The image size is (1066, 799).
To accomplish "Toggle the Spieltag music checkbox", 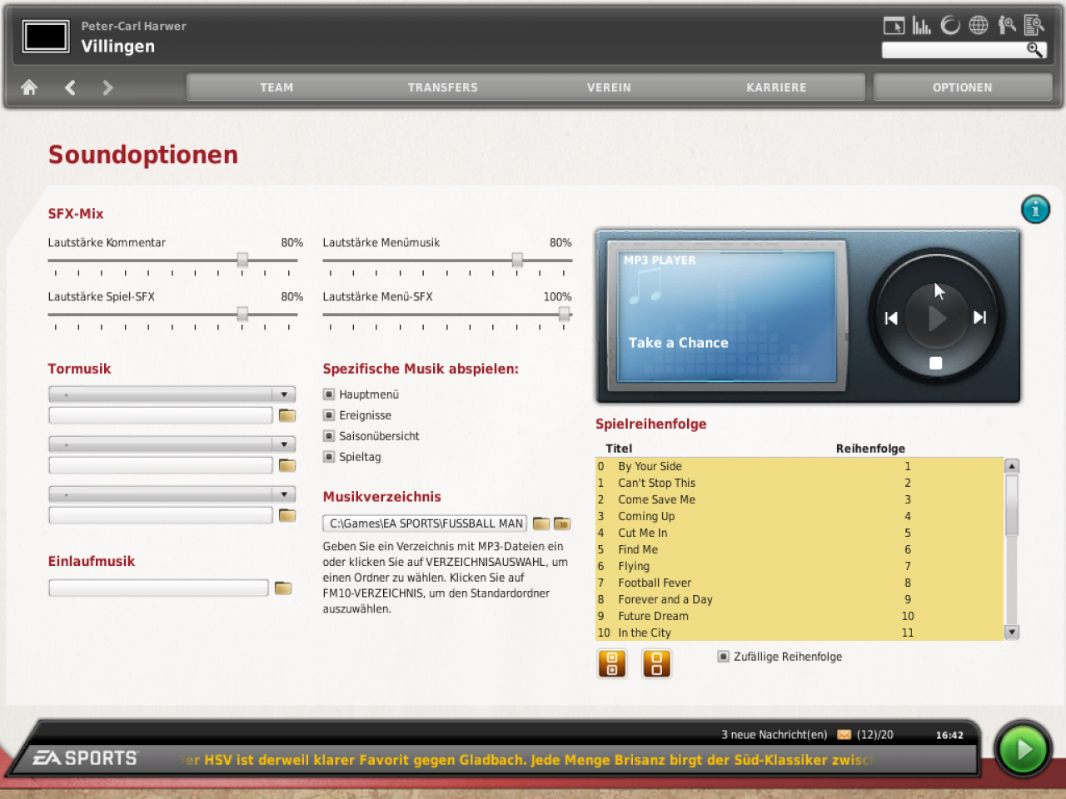I will point(329,457).
